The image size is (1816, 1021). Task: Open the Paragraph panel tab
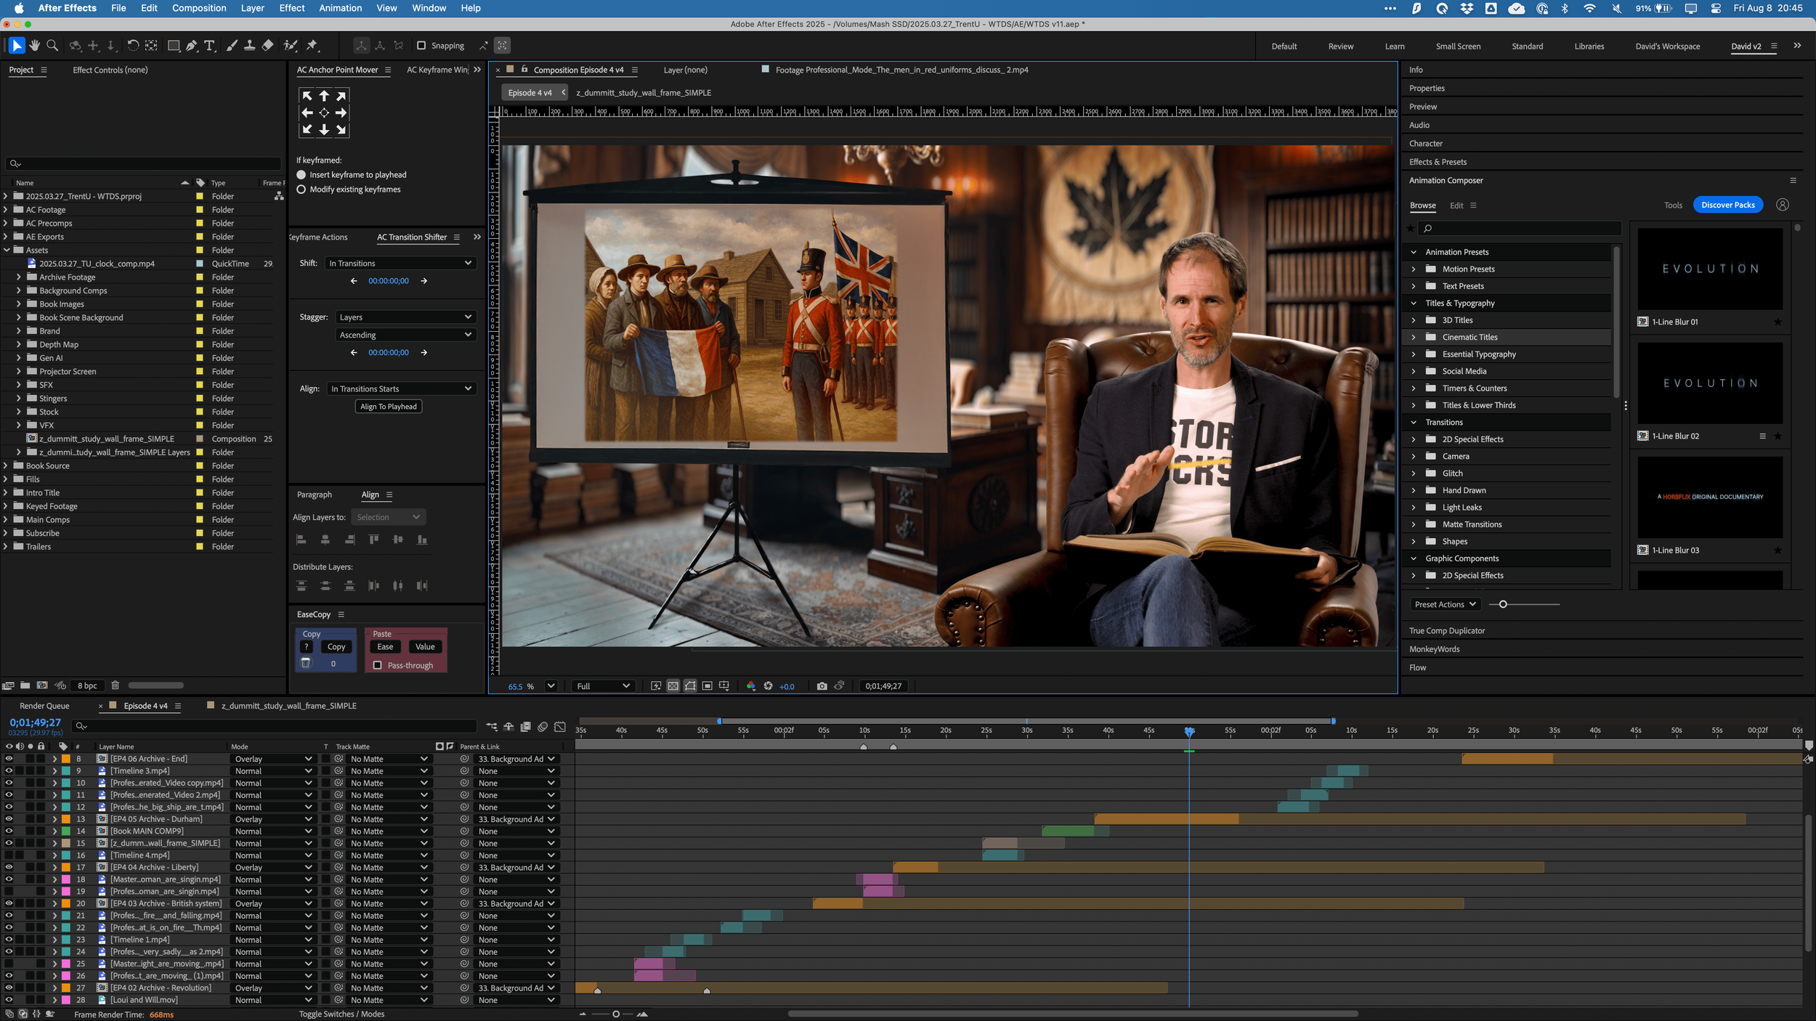[314, 495]
